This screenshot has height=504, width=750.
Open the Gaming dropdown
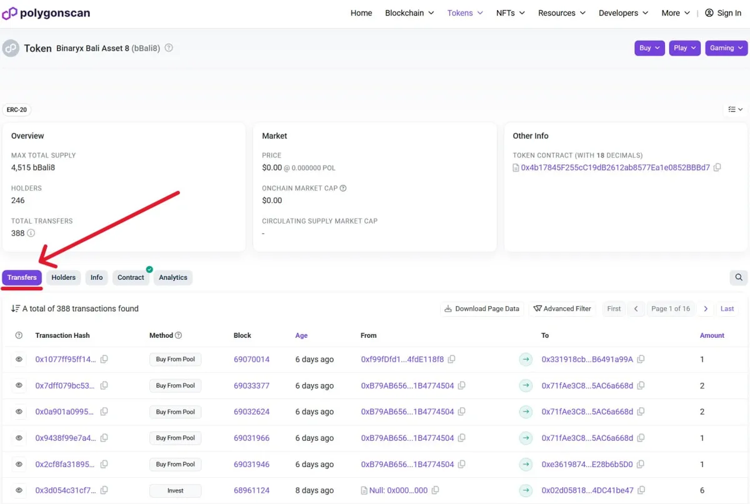tap(726, 48)
